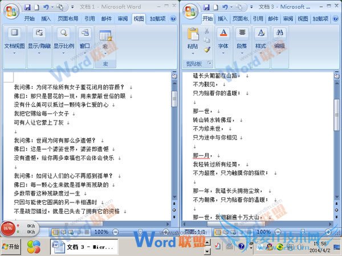342x256 pixels.
Task: Click the cut scissors icon in 文档 3
Action: (x=206, y=31)
